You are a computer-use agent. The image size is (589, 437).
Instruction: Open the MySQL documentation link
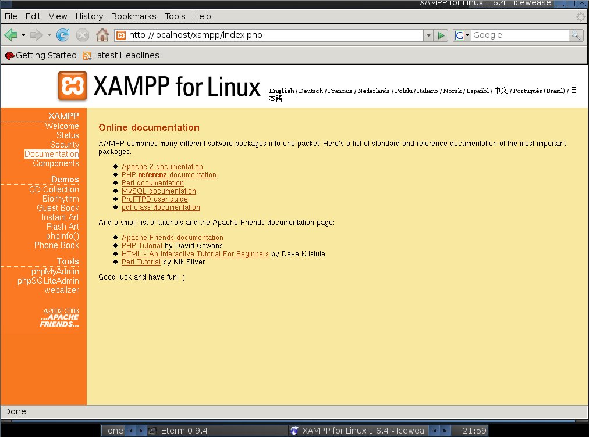pyautogui.click(x=158, y=191)
